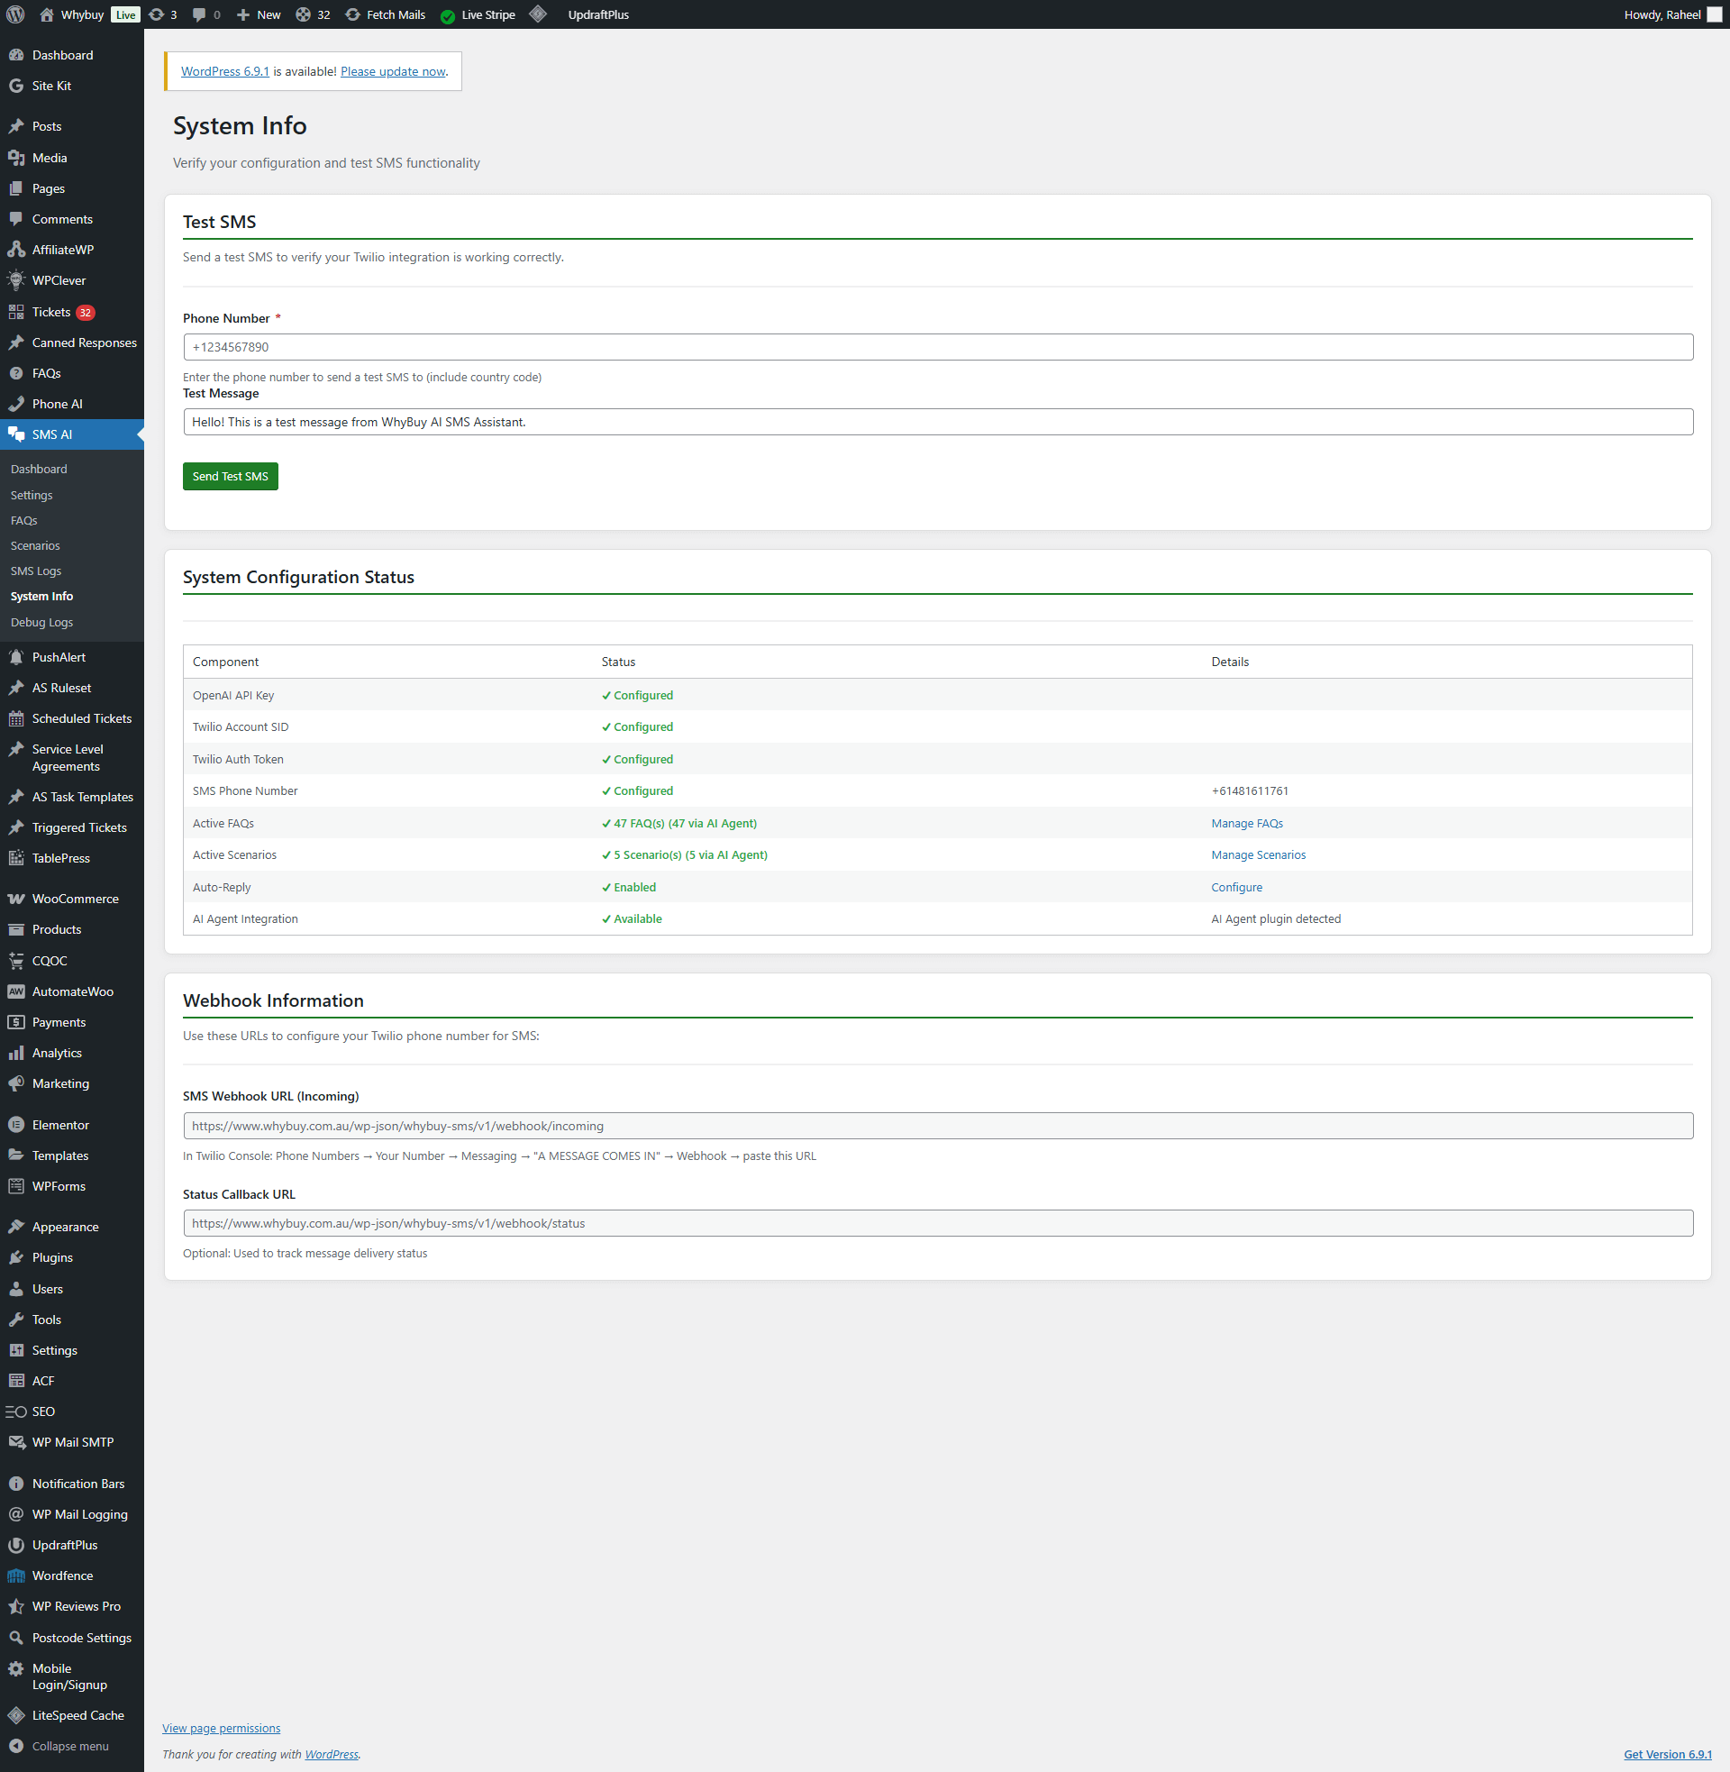Open the New content menu in admin bar
Image resolution: width=1730 pixels, height=1772 pixels.
pos(259,14)
